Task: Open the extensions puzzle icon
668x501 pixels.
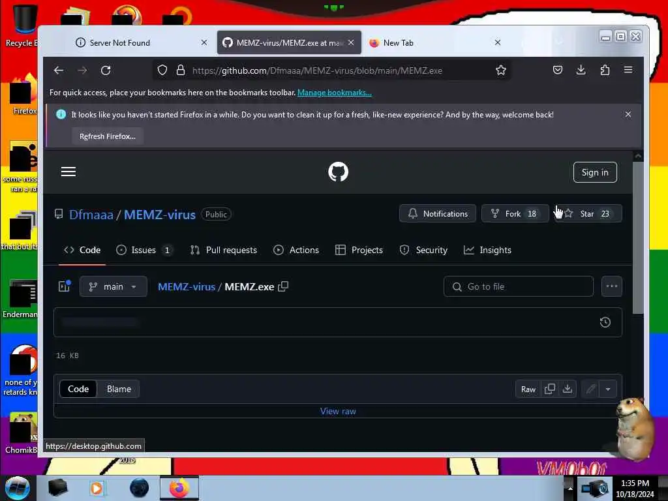Action: tap(605, 70)
